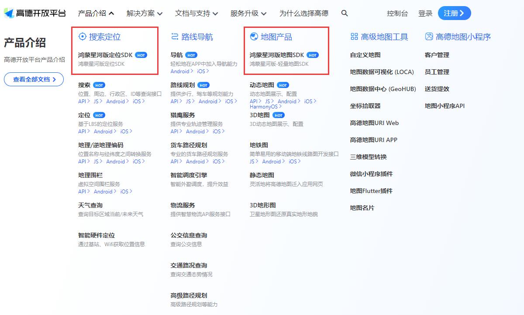Open 天气查询 product
The image size is (524, 315).
point(90,205)
